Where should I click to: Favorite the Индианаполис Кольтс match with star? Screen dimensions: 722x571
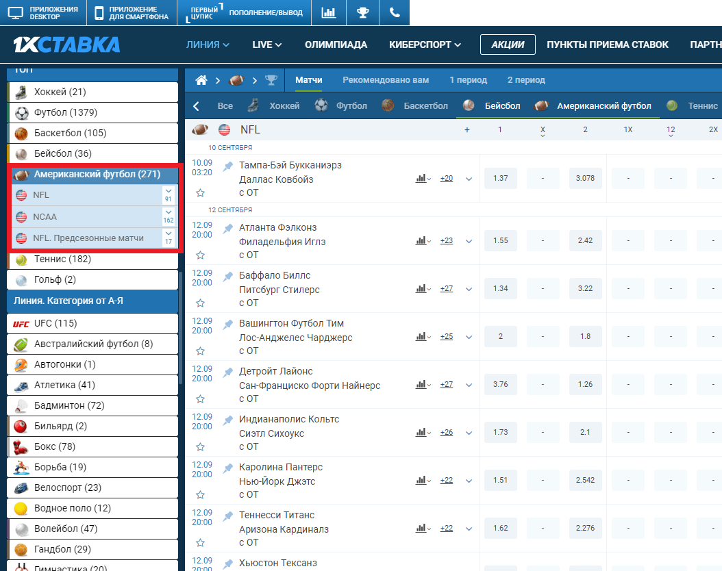pos(200,447)
